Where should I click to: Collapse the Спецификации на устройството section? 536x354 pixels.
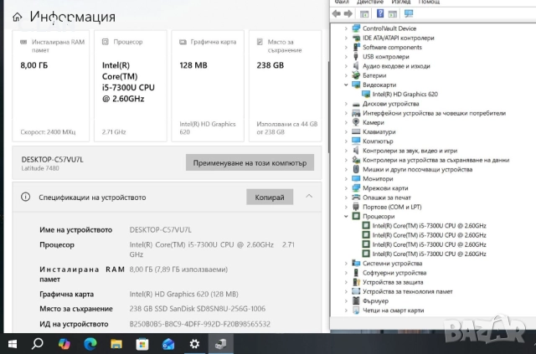pyautogui.click(x=309, y=197)
